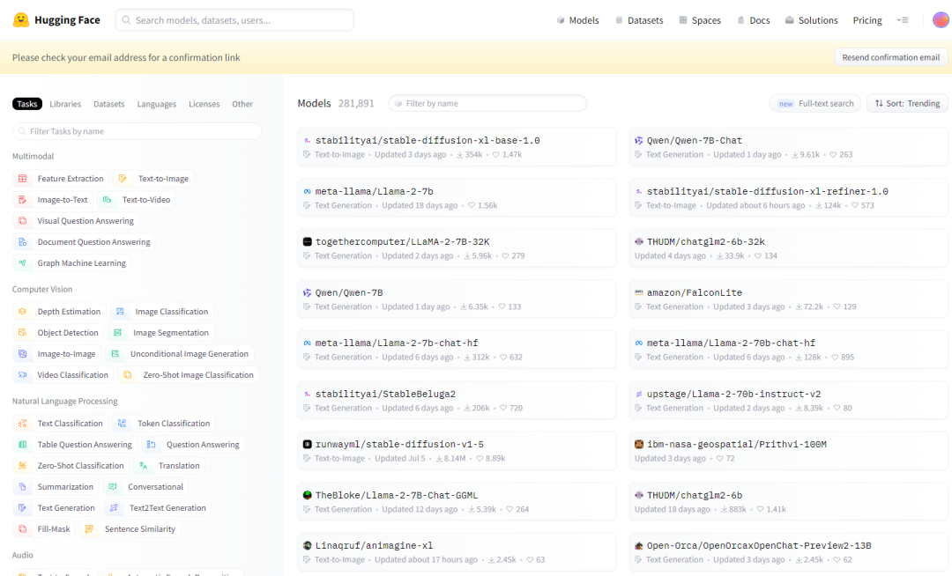Viewport: 952px width, 576px height.
Task: Click the Image Classification icon
Action: (x=120, y=312)
